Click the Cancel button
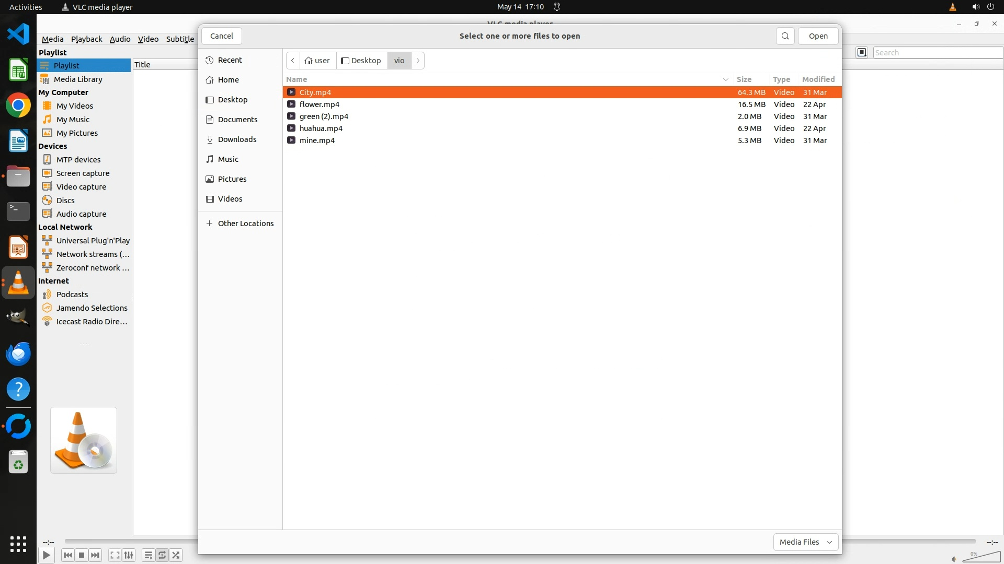The width and height of the screenshot is (1004, 564). coord(221,36)
